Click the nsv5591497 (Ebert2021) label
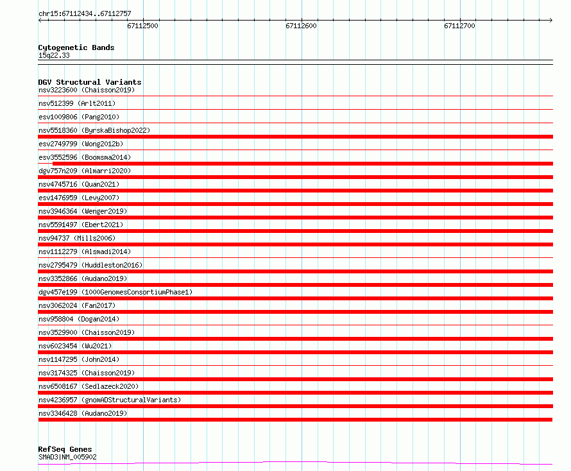Image resolution: width=571 pixels, height=471 pixels. (x=81, y=225)
